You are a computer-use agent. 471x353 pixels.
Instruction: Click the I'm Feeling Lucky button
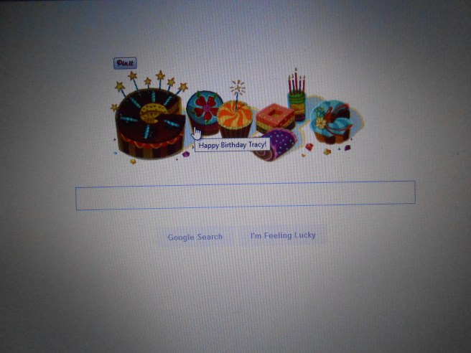[x=283, y=235]
